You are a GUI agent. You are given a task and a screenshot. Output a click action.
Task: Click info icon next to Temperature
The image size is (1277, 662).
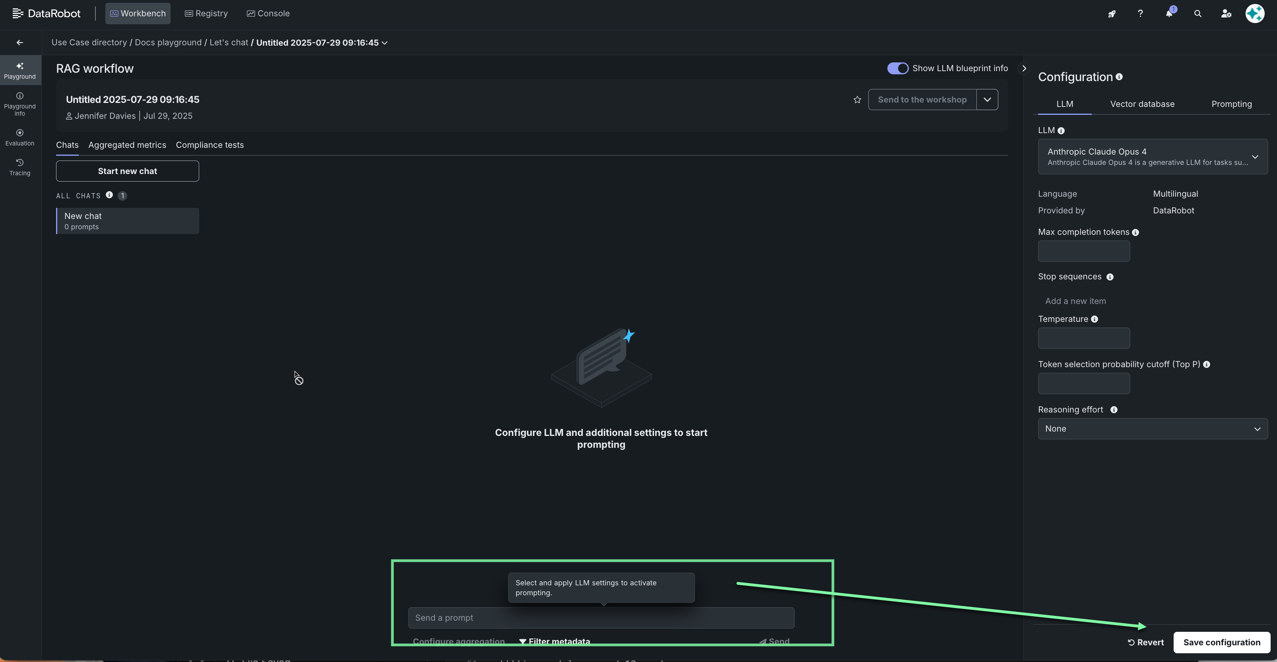pos(1094,319)
